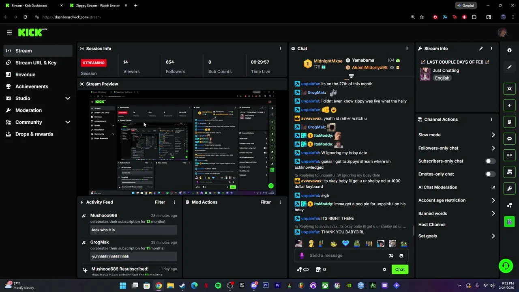The height and width of the screenshot is (292, 519).
Task: Toggle wrench Stream info widget in right rail
Action: (x=510, y=189)
